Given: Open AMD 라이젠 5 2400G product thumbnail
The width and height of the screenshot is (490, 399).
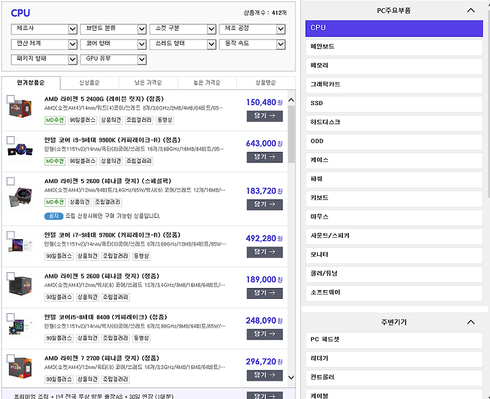Looking at the screenshot, I should point(20,109).
